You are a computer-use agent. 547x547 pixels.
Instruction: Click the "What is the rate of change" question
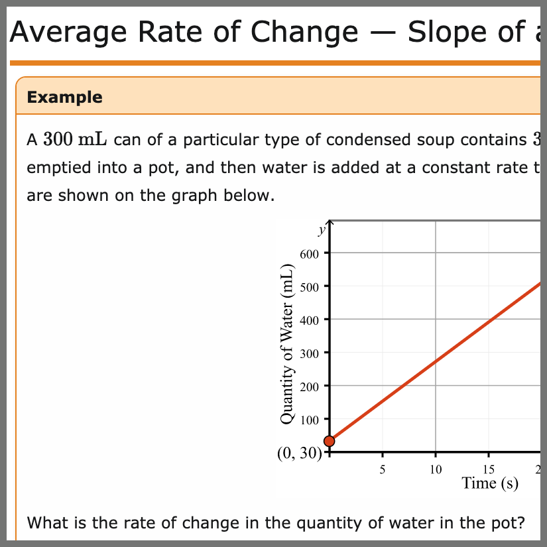275,523
